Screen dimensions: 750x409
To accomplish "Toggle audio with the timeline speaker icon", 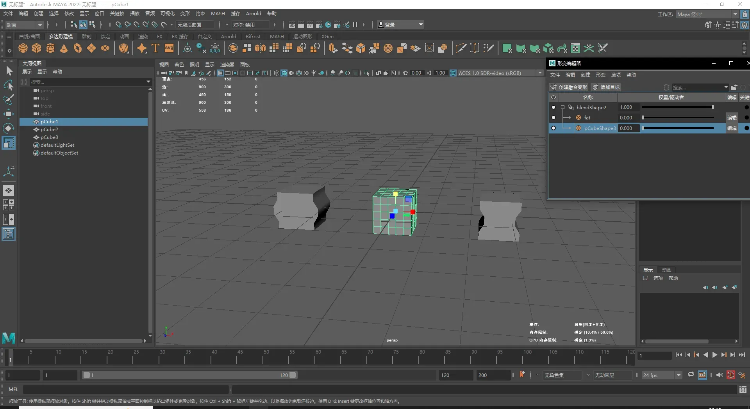I will (x=720, y=375).
